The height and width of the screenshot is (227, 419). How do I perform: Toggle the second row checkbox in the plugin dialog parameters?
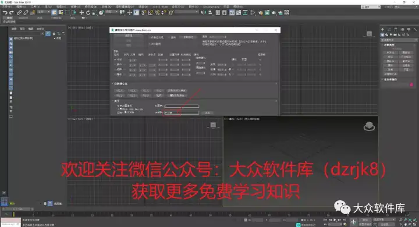tap(115, 65)
